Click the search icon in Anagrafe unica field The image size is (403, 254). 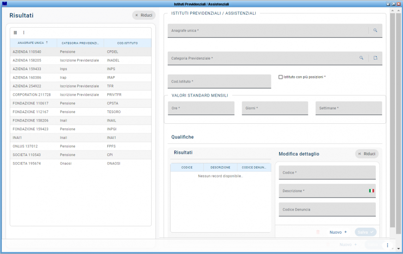pos(375,30)
